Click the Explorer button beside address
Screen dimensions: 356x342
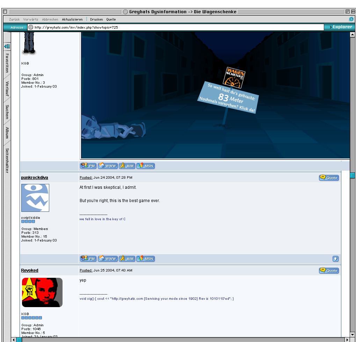[341, 27]
